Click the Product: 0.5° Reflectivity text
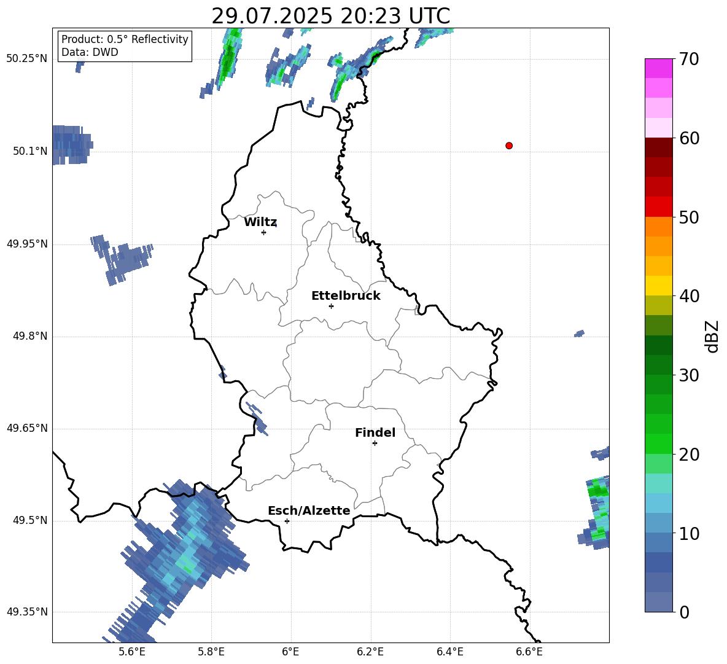Screen dimensions: 727x664 point(125,39)
